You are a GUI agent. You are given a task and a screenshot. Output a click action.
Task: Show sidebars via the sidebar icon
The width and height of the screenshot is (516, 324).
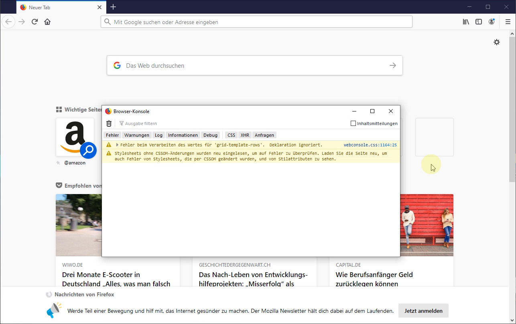click(479, 22)
